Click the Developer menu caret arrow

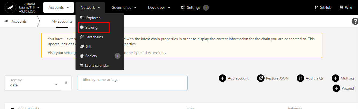[x=169, y=8]
